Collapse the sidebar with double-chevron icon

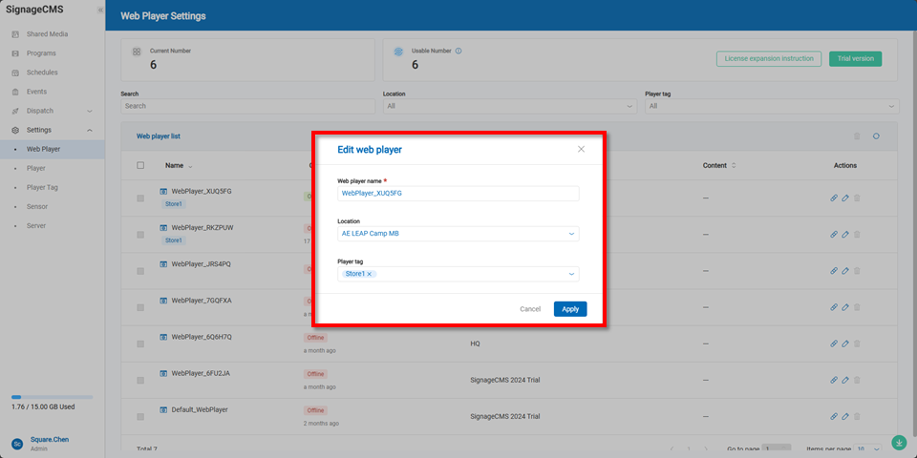click(100, 10)
